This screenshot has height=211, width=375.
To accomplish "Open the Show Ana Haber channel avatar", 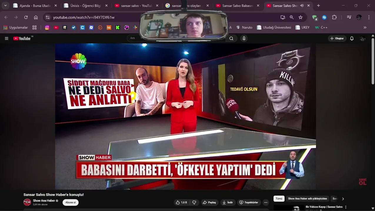I will [27, 202].
